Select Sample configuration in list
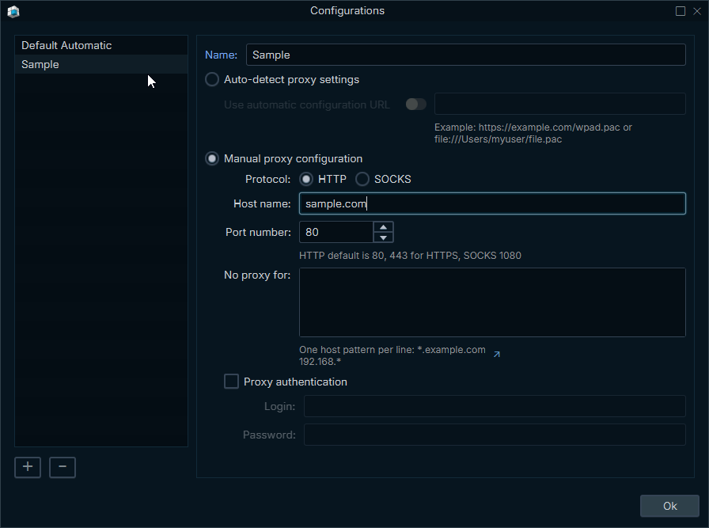 (x=101, y=64)
